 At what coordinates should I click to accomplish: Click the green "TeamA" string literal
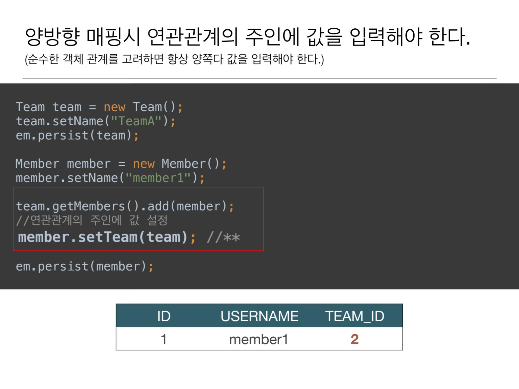click(136, 121)
